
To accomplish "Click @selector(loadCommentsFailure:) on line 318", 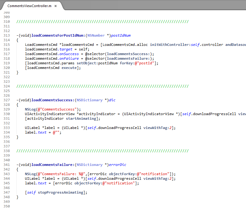I will [119, 58].
